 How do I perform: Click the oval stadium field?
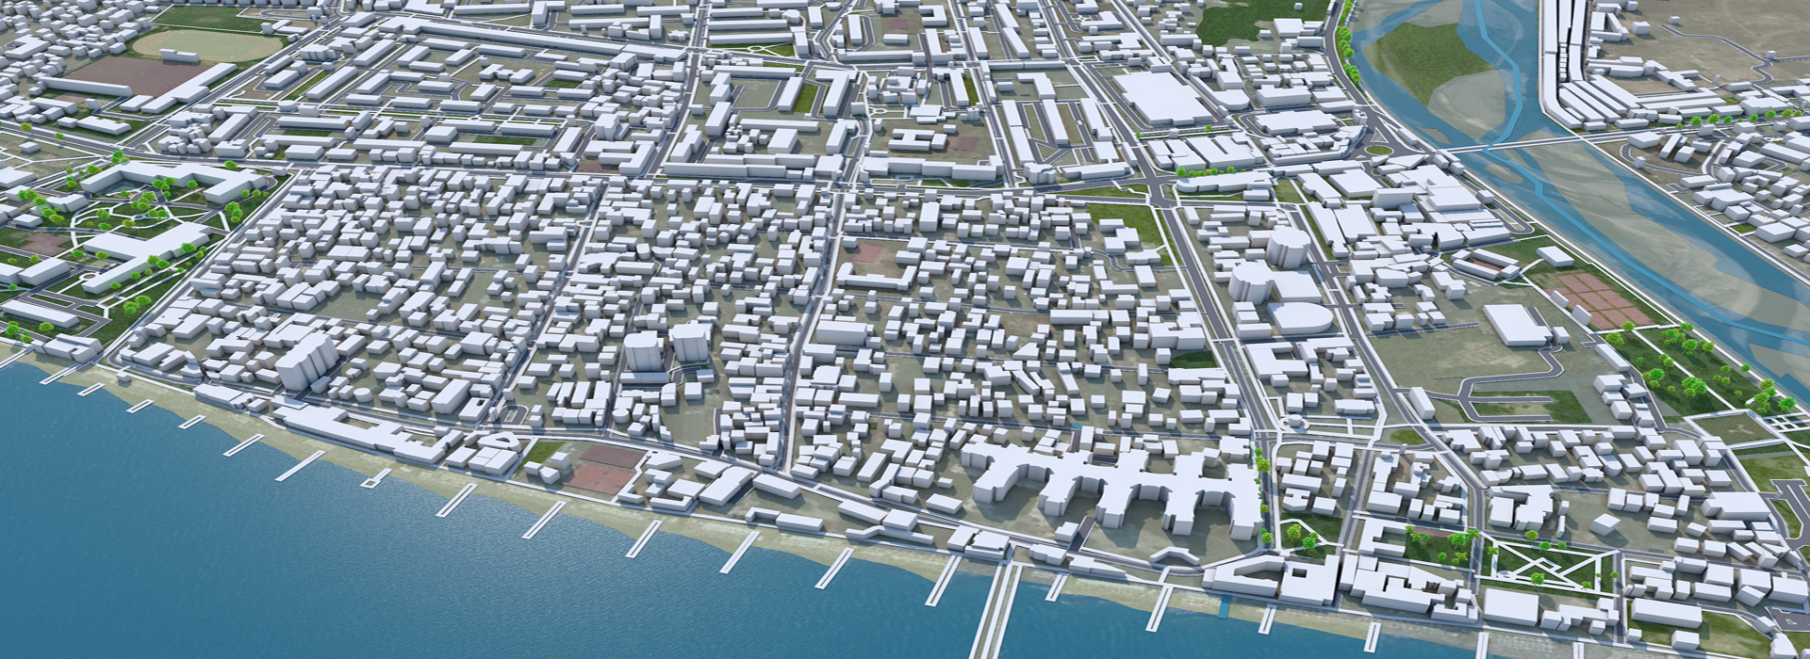click(206, 44)
